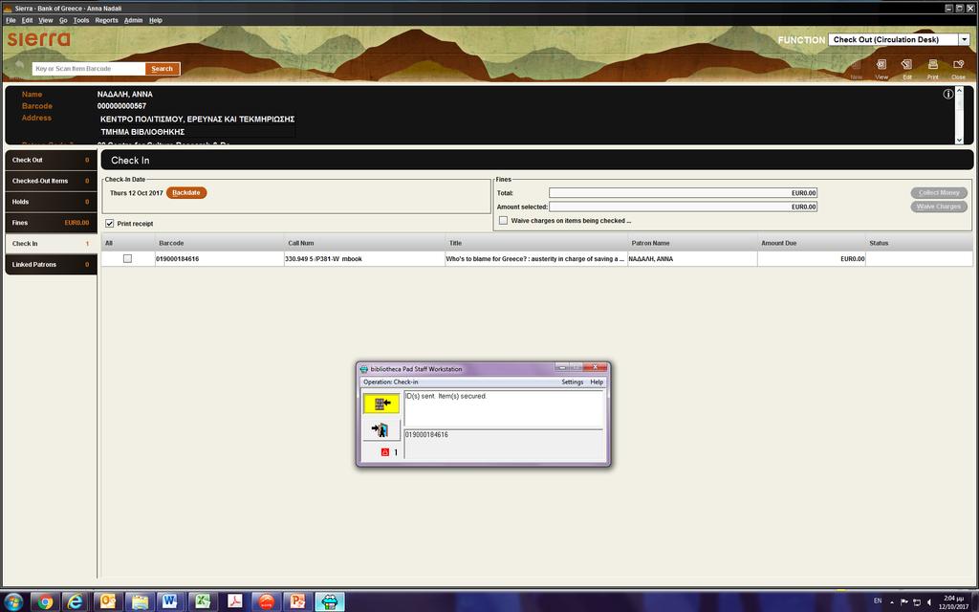
Task: Click the item barcode search field
Action: pos(89,69)
